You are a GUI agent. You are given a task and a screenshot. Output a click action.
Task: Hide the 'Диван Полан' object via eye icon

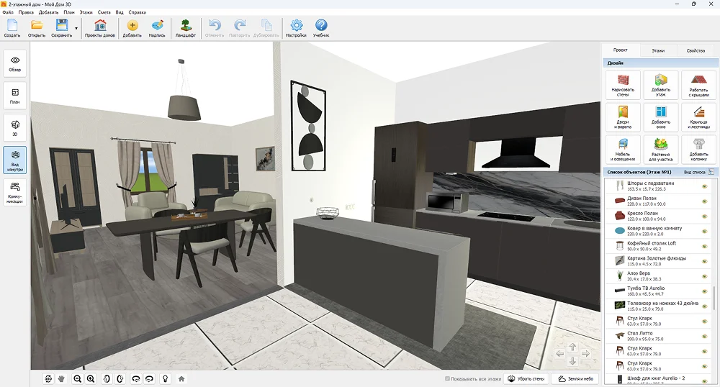click(x=705, y=201)
